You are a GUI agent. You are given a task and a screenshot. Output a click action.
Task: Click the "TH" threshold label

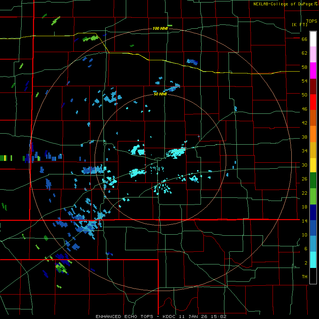(x=304, y=277)
